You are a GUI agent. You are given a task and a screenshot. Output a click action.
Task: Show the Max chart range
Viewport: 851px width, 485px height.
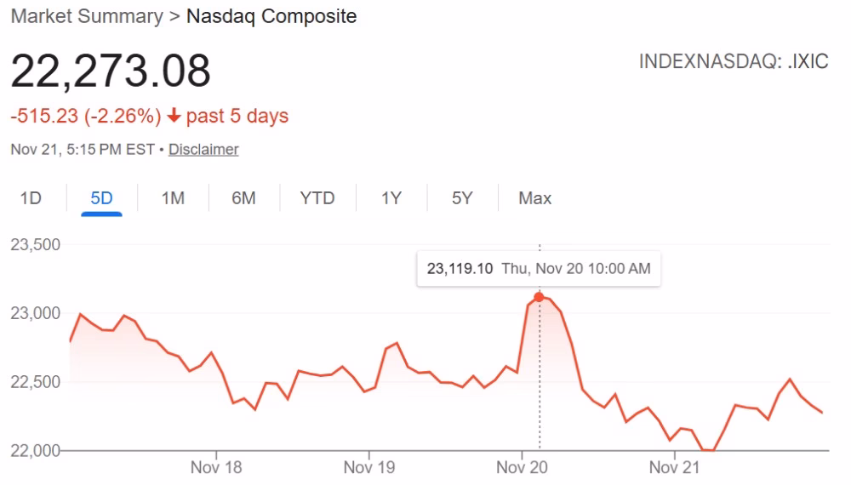535,198
